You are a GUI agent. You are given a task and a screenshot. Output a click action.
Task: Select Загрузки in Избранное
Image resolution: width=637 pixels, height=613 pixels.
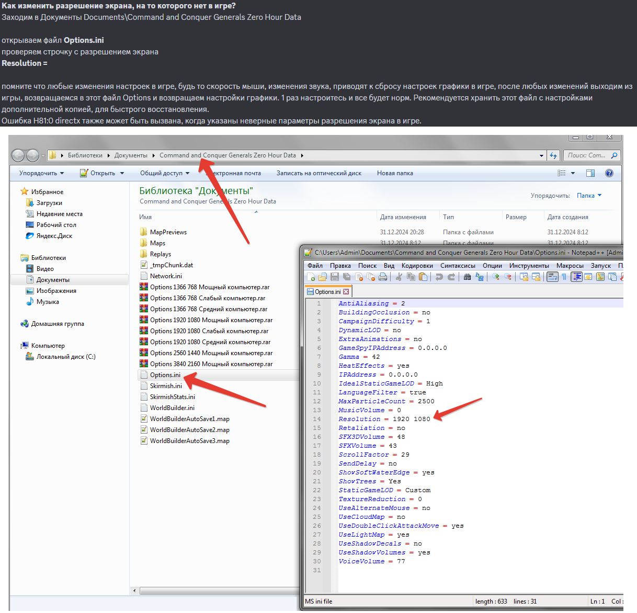click(49, 203)
